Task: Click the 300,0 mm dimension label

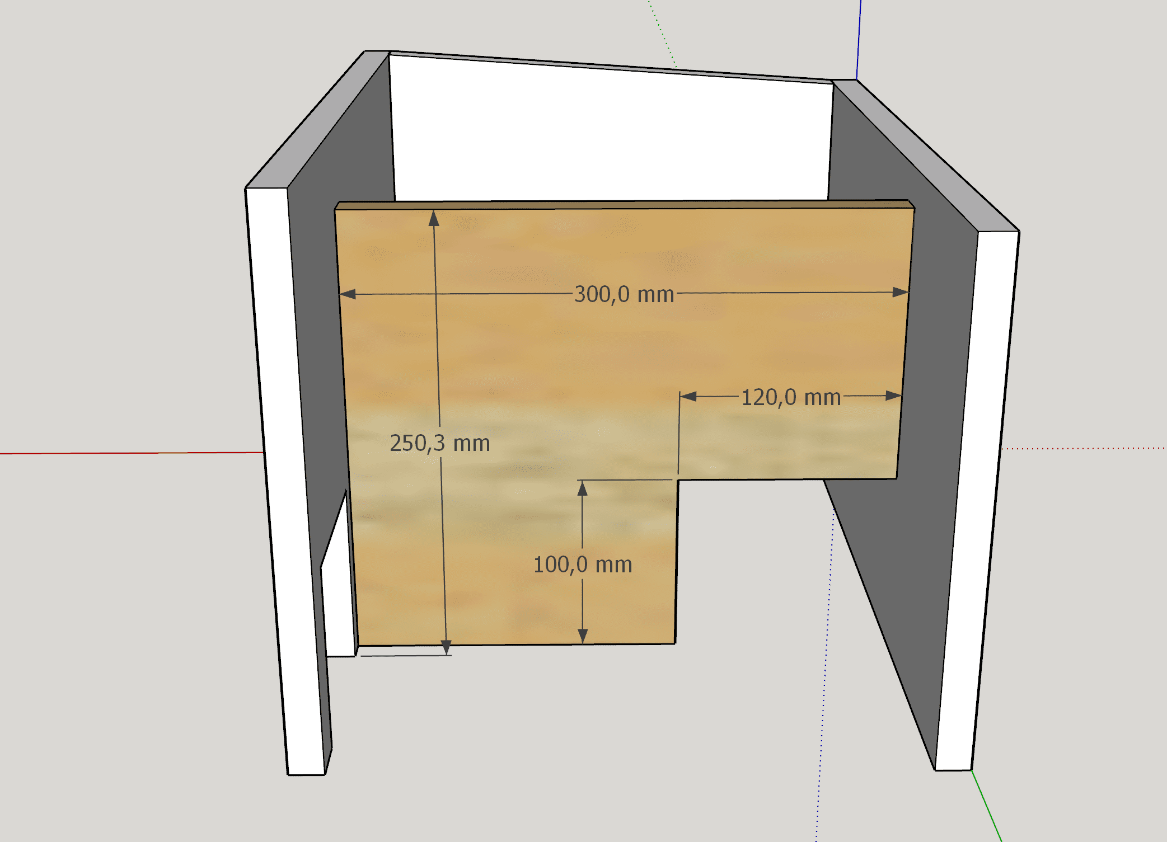Action: coord(624,294)
